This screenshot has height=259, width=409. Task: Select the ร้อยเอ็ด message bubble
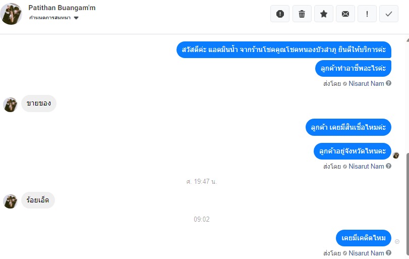click(38, 200)
